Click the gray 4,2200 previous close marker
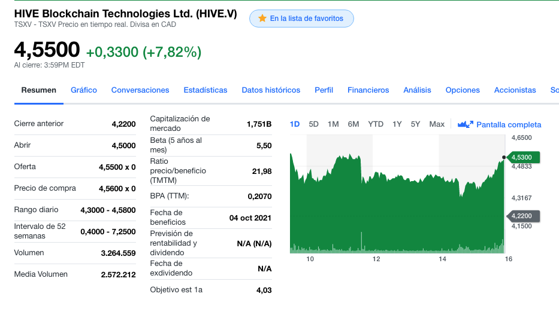 coord(522,216)
